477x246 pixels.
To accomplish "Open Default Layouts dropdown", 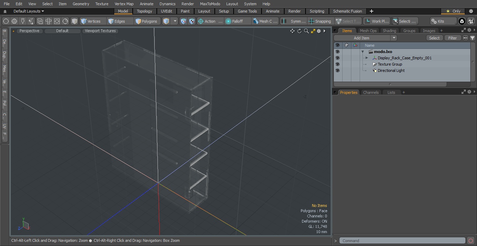I will coord(29,11).
